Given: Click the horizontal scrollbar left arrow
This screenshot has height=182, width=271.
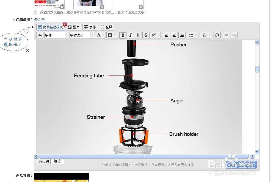Looking at the screenshot, I should (36, 156).
